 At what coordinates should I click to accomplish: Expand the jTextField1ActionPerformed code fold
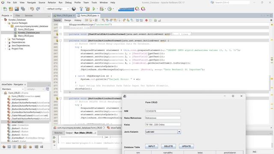[60, 34]
